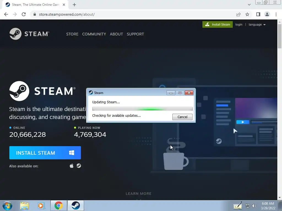Open the COMMUNITY menu
Screen dimensions: 282x211
pos(94,34)
